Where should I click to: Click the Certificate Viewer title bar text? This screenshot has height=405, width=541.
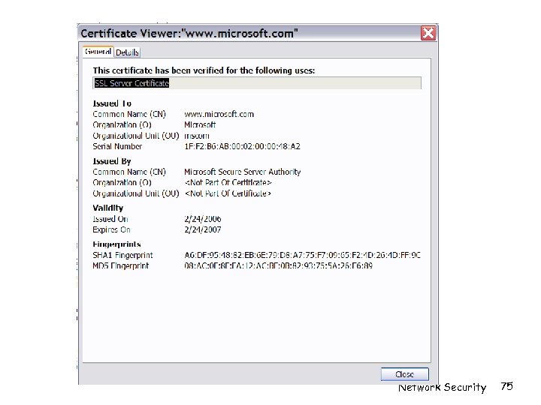(x=189, y=34)
